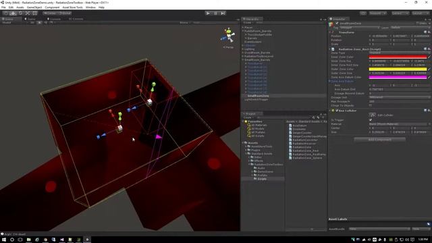Click the scene orientation gizmo
The width and height of the screenshot is (432, 243).
tap(228, 35)
